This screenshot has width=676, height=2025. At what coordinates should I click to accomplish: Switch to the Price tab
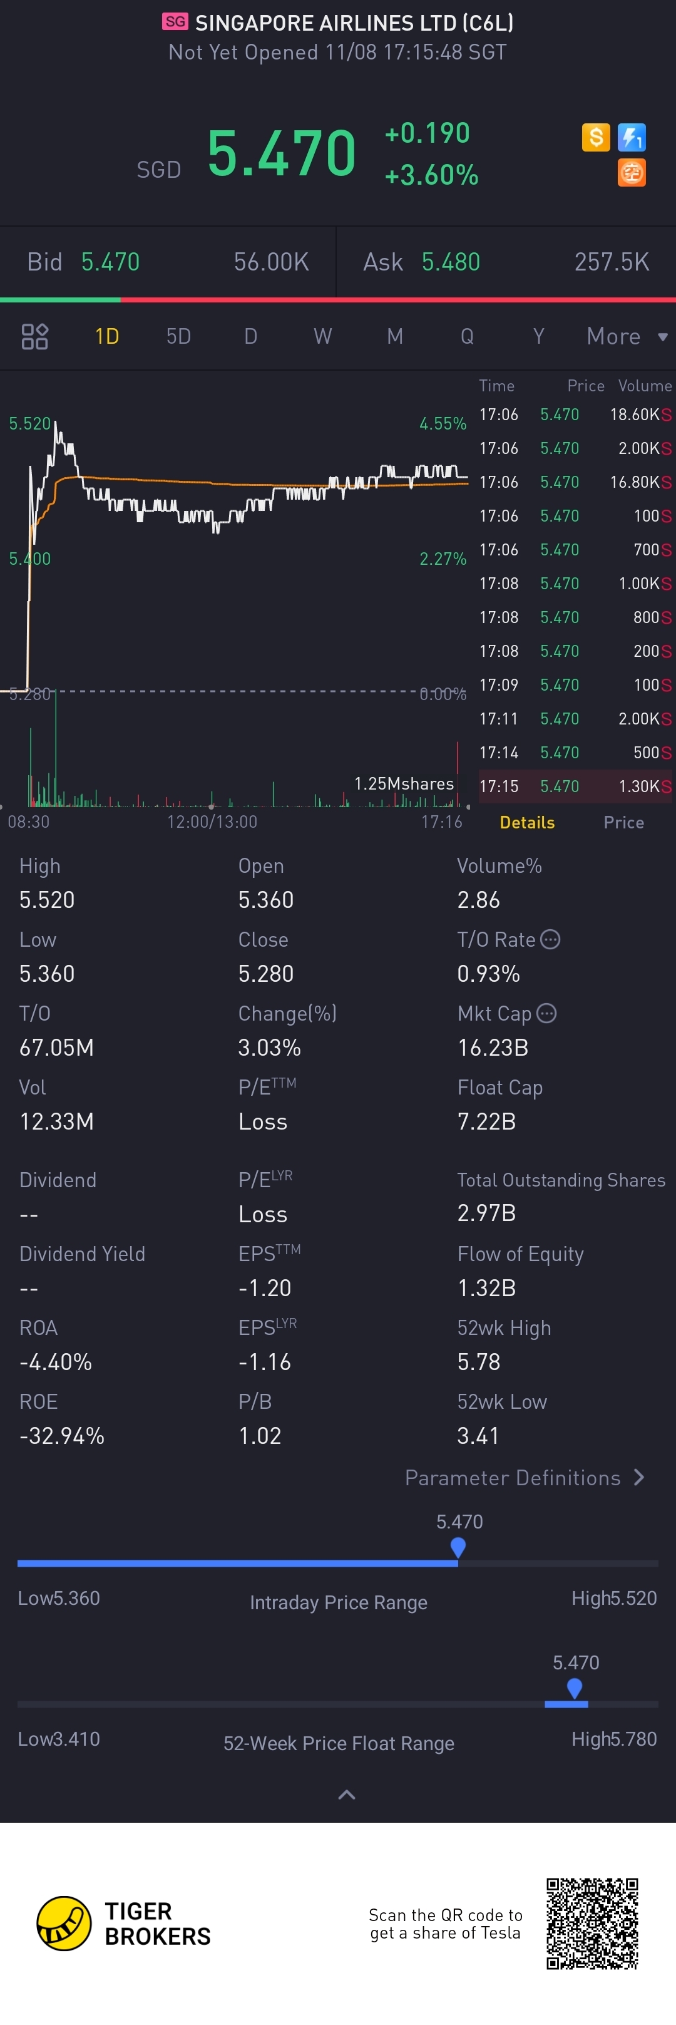[623, 822]
